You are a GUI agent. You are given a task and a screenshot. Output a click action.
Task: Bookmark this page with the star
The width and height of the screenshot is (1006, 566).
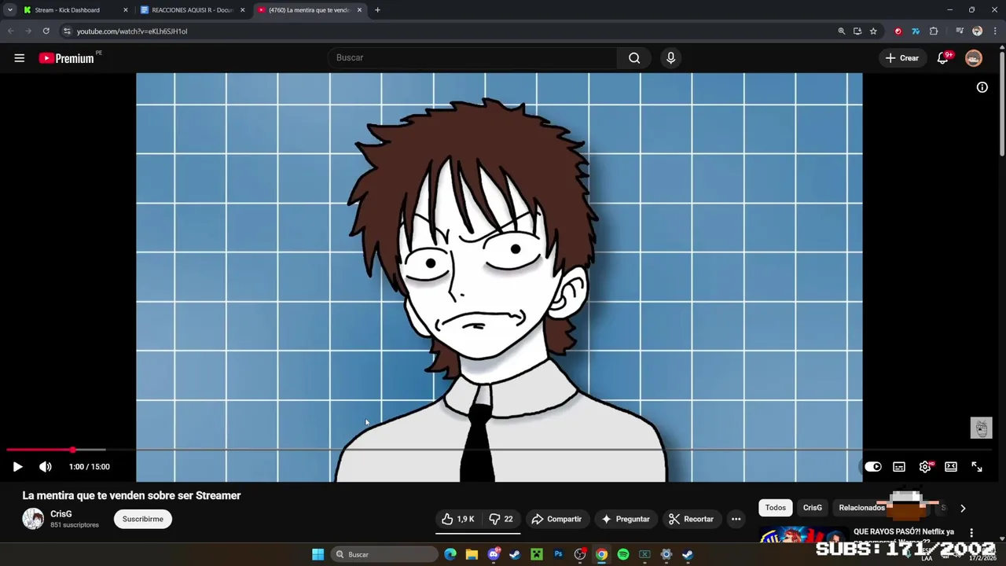(873, 31)
